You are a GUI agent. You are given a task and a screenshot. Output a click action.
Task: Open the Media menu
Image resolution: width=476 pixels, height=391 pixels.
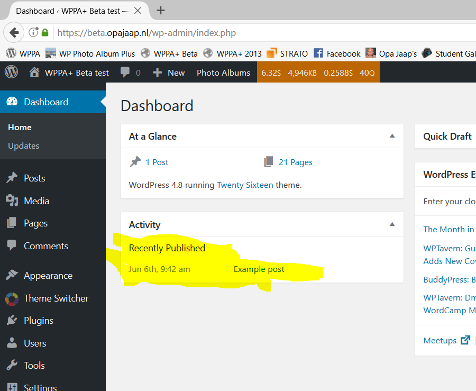click(x=53, y=201)
